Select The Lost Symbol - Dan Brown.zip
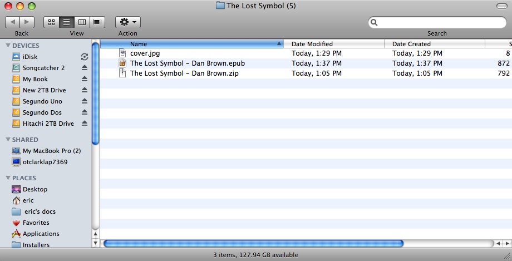This screenshot has height=261, width=512. [184, 73]
